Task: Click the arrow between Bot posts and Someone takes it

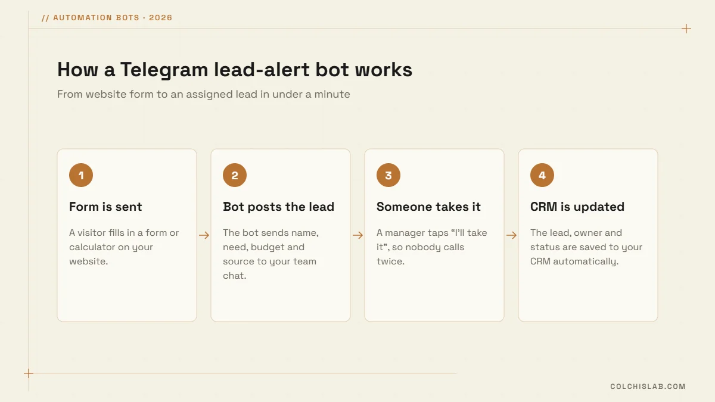Action: [357, 235]
